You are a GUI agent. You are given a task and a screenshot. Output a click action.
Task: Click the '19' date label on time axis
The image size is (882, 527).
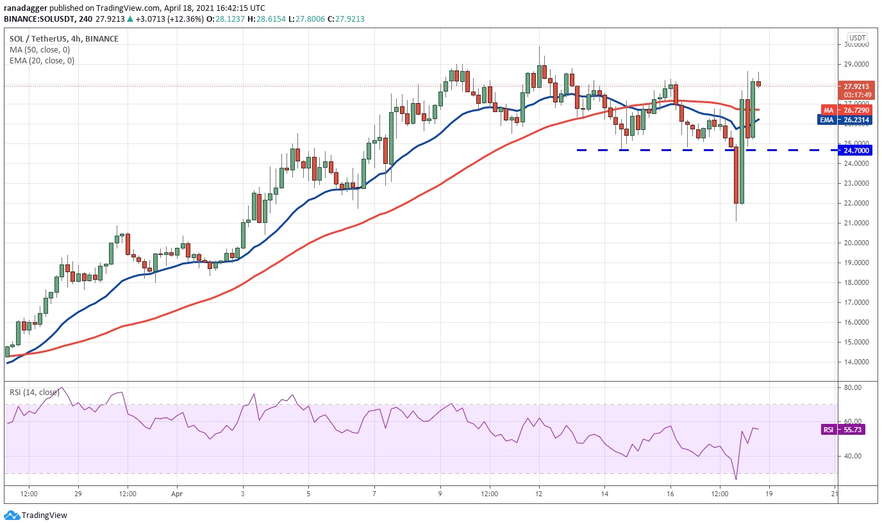768,494
